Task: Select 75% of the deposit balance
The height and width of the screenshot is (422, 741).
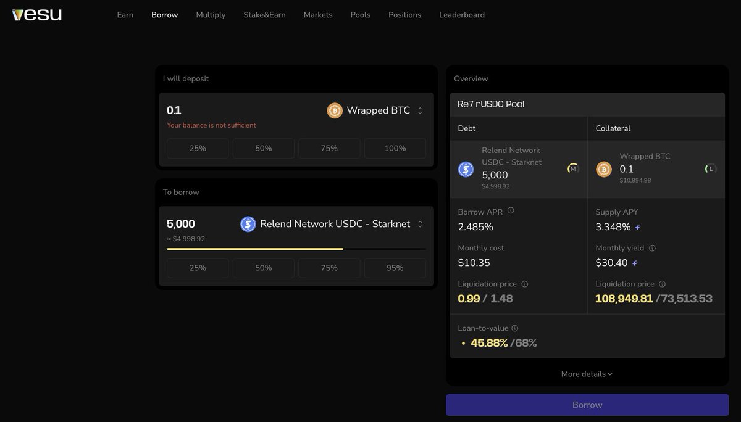Action: [x=329, y=148]
